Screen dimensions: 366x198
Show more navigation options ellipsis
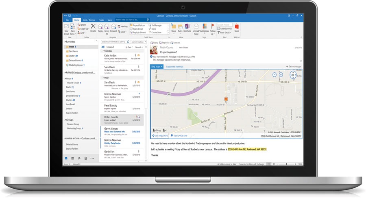tap(92, 158)
